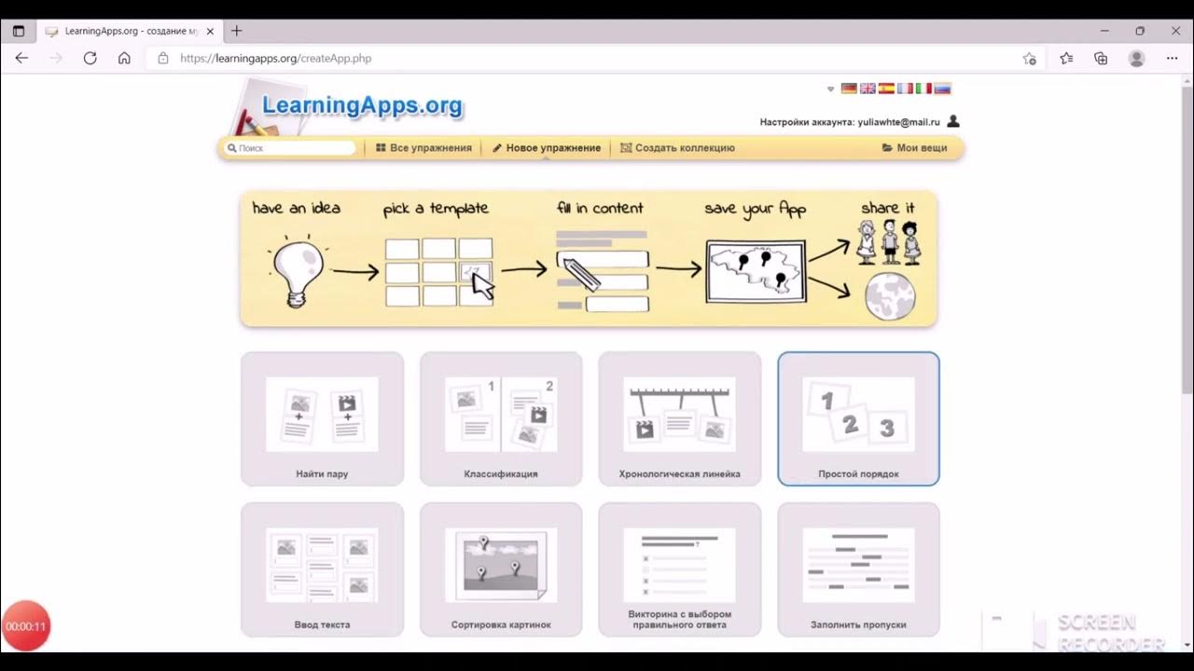Click the red 00:00:11 recording timer
Viewport: 1194px width, 671px height.
pyautogui.click(x=25, y=626)
